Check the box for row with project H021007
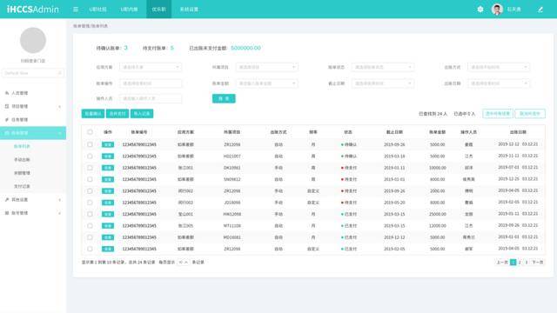 90,156
